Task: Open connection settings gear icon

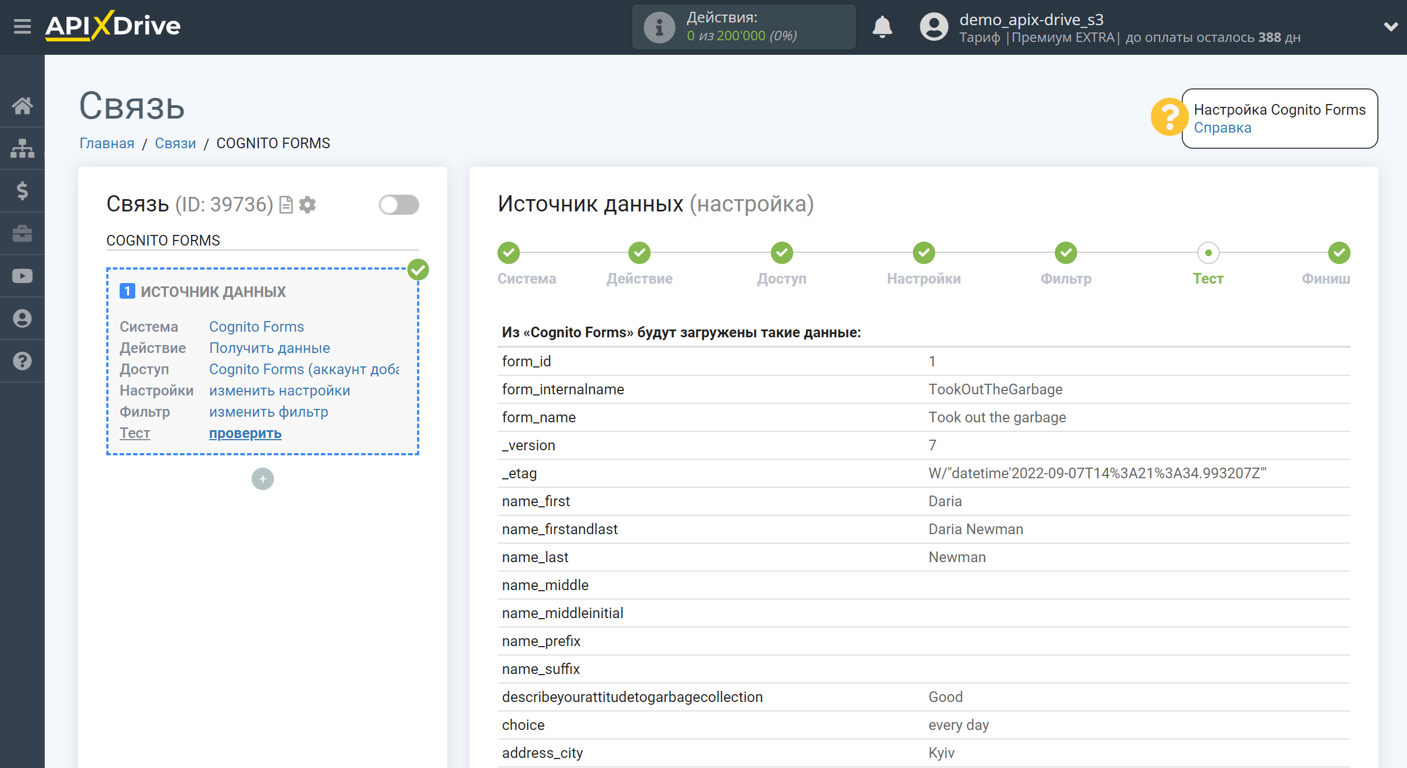Action: (x=307, y=205)
